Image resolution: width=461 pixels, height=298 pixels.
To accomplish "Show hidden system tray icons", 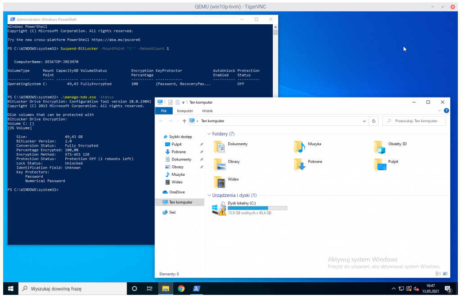I will (x=393, y=289).
